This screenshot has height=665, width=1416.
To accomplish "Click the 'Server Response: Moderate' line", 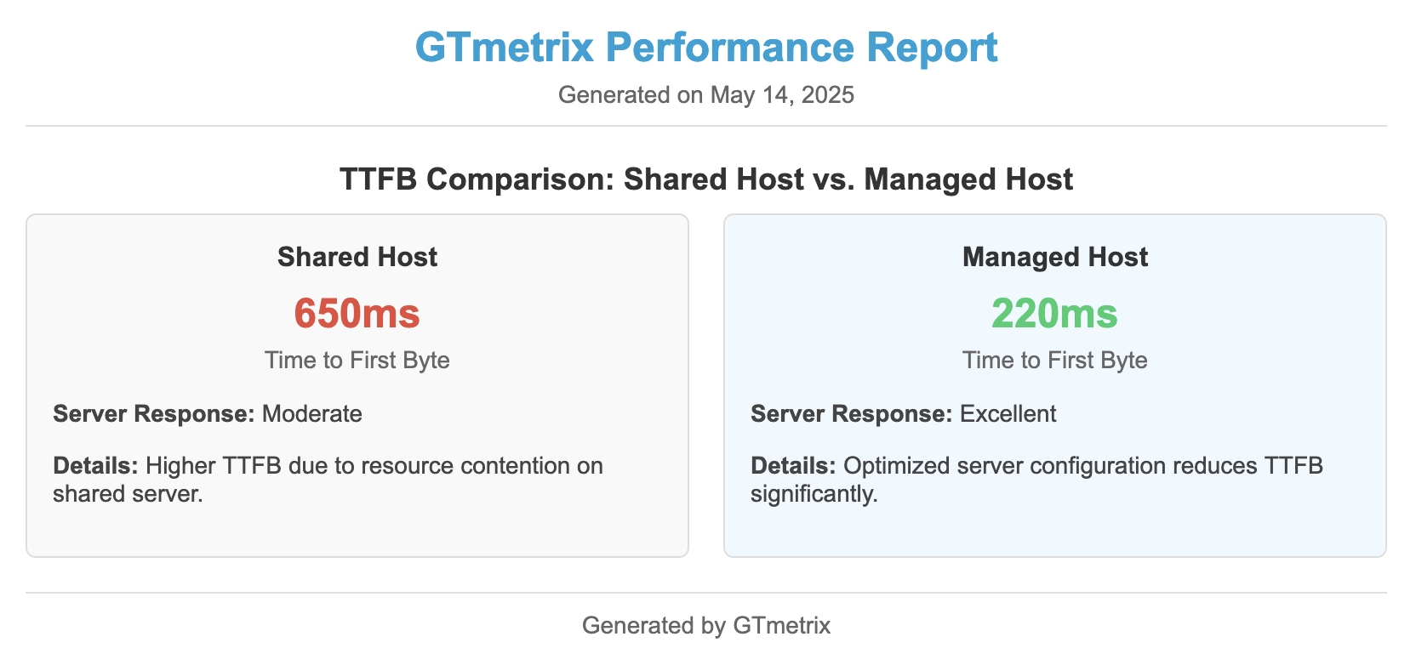I will point(208,414).
